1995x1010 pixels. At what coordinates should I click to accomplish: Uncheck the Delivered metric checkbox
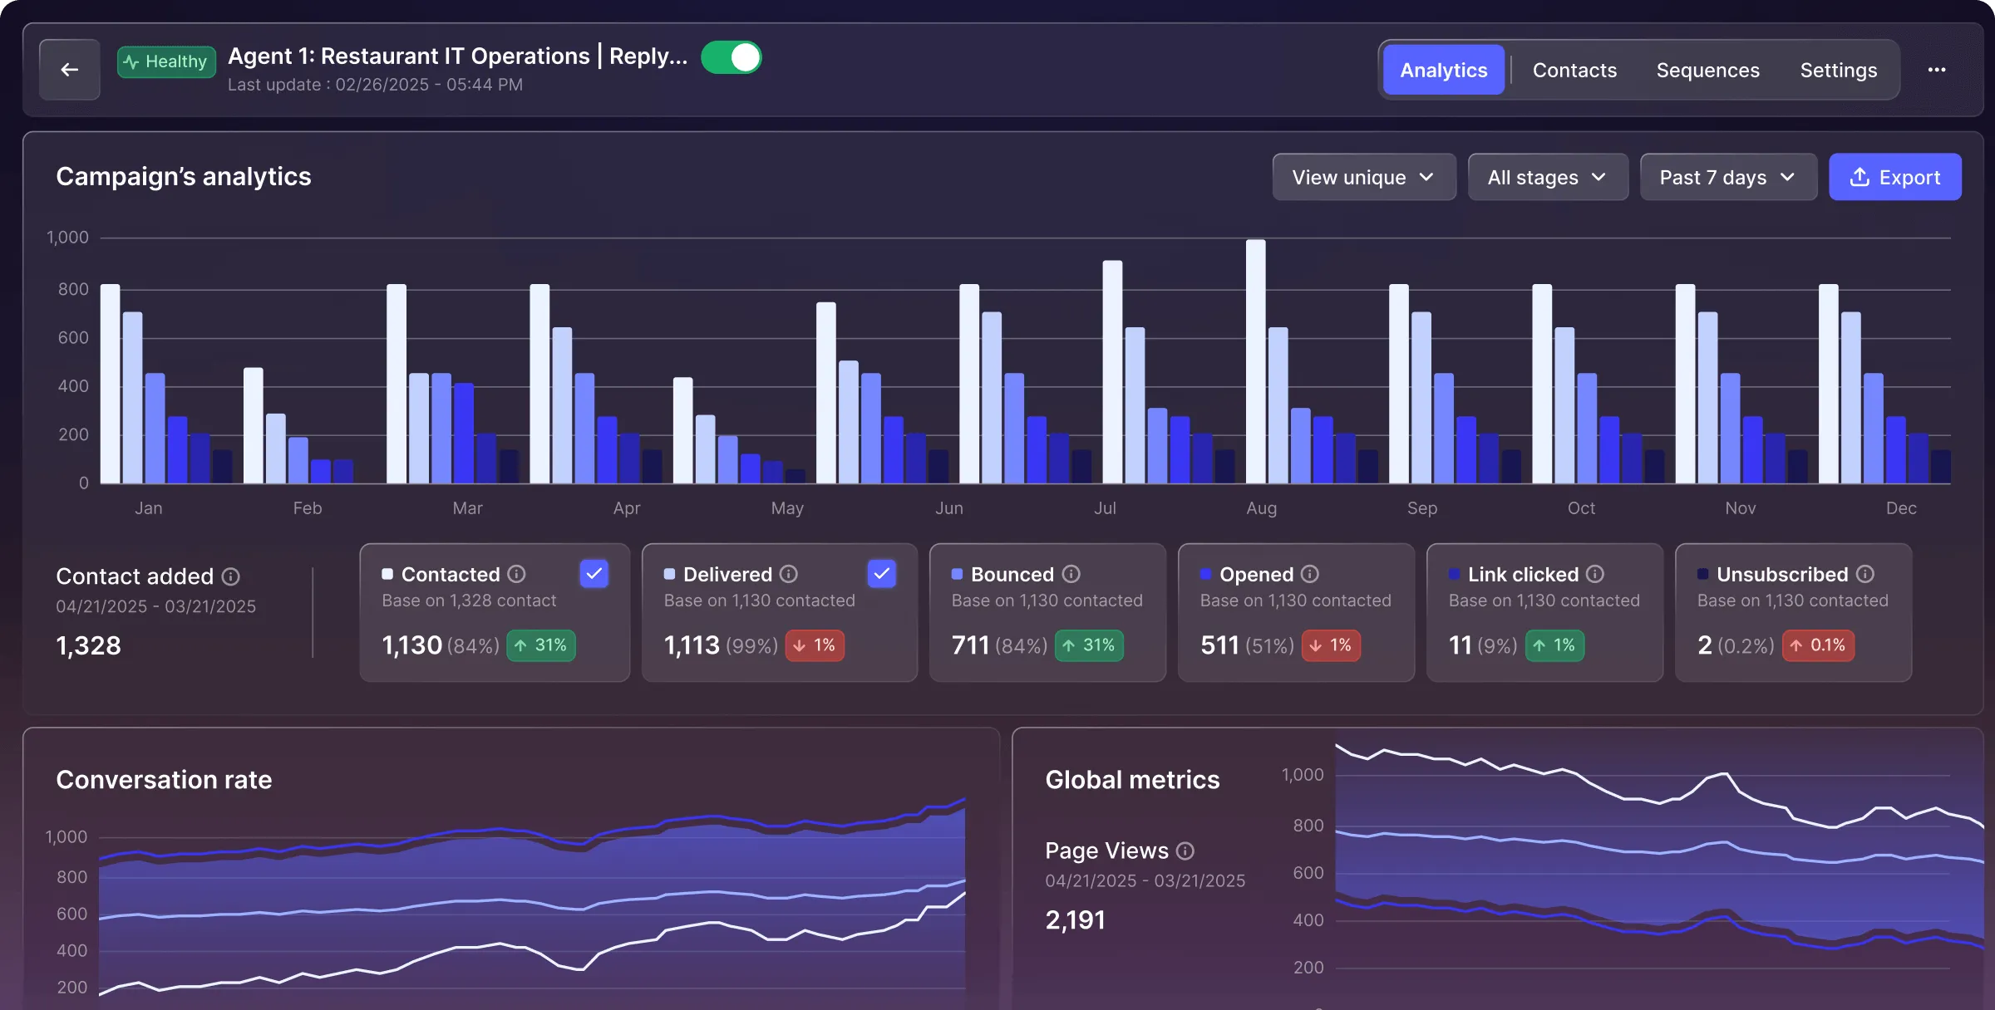(x=881, y=573)
